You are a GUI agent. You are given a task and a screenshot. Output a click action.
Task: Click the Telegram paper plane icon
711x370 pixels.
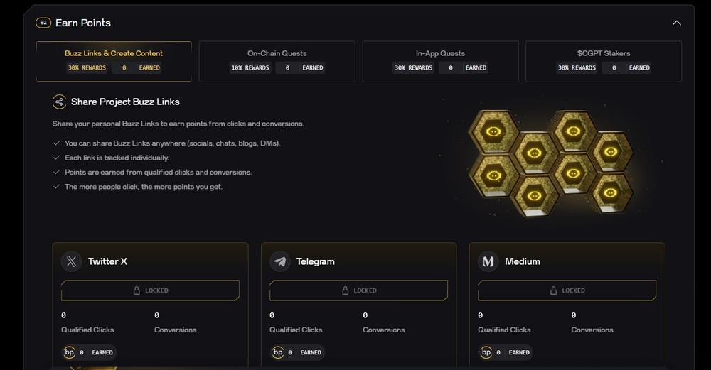point(279,261)
